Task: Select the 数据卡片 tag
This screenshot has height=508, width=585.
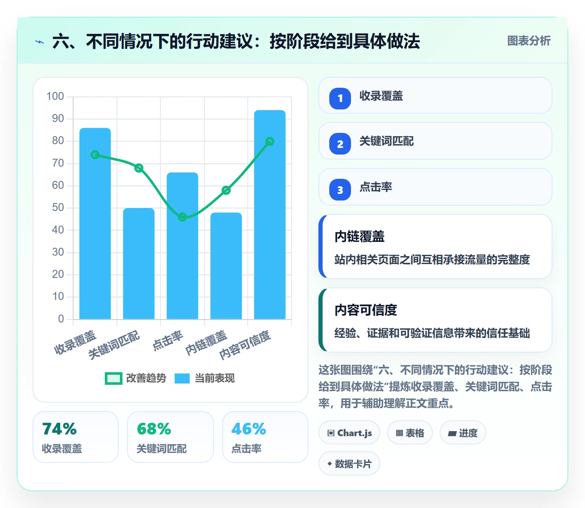Action: (x=349, y=464)
